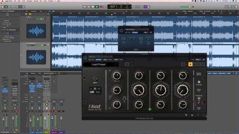Select the C preset slot in T-Racks
239x134 pixels.
pyautogui.click(x=199, y=64)
